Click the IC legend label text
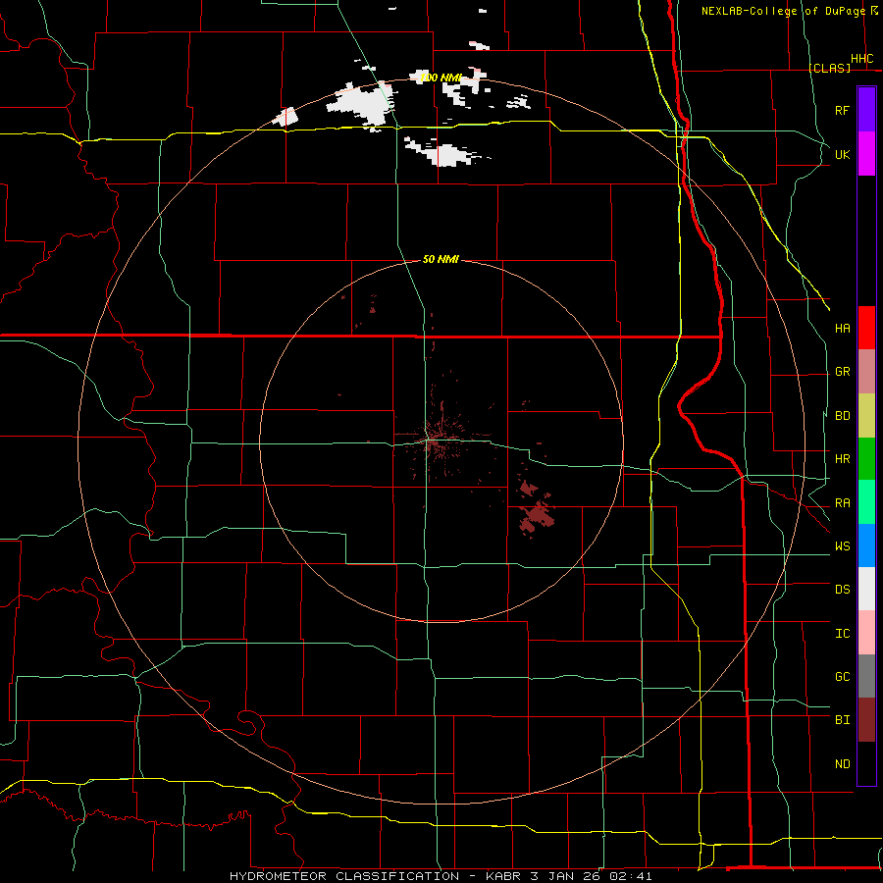The width and height of the screenshot is (883, 883). [842, 634]
